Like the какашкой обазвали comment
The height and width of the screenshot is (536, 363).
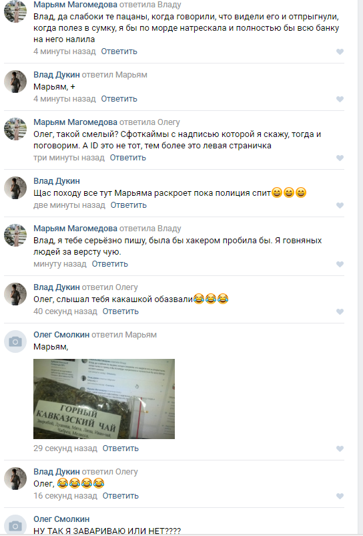click(340, 311)
